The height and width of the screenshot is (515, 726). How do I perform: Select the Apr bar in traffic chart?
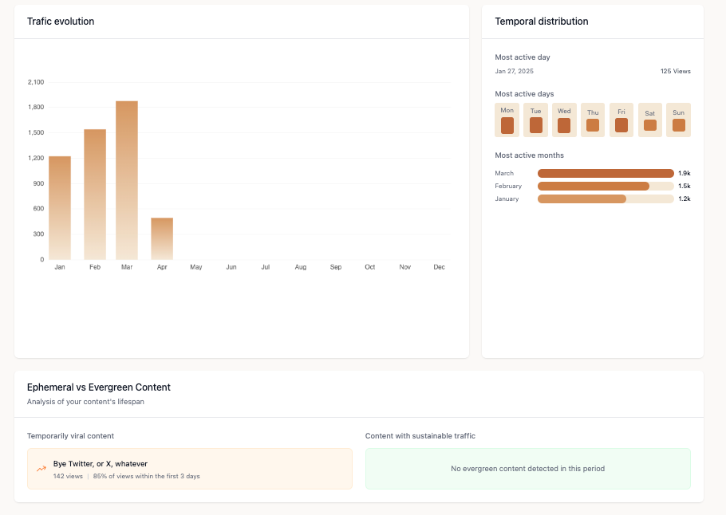tap(162, 238)
